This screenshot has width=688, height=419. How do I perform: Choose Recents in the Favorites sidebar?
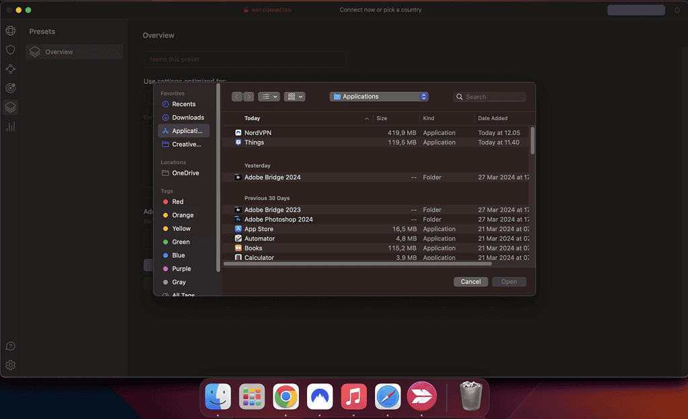tap(183, 104)
